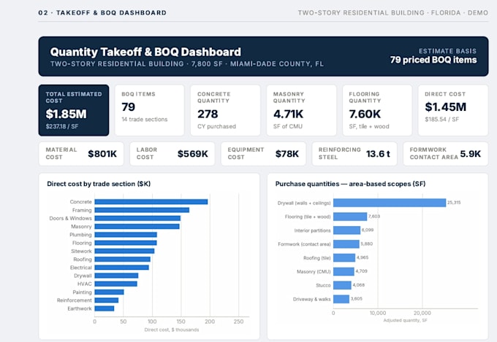This screenshot has width=497, height=342.
Task: Click 'TWO-STORY RESIDENTIAL BUILDING · FLORIDA · DEMO' header text
Action: (392, 12)
